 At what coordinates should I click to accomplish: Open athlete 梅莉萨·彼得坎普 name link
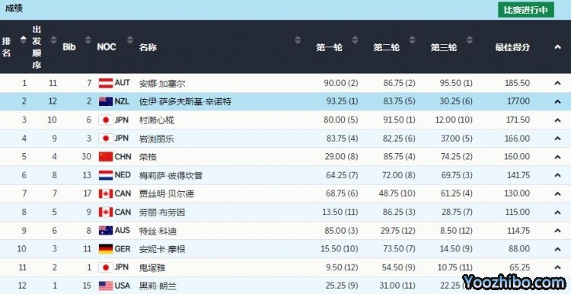pos(171,176)
